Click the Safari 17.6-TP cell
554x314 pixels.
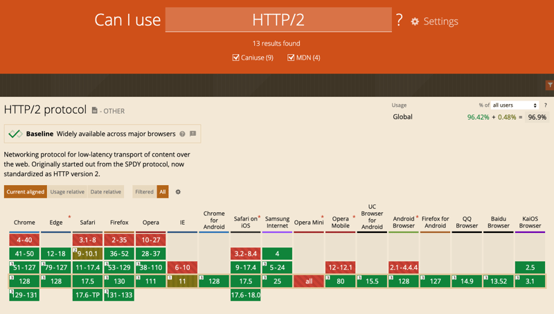pyautogui.click(x=87, y=295)
